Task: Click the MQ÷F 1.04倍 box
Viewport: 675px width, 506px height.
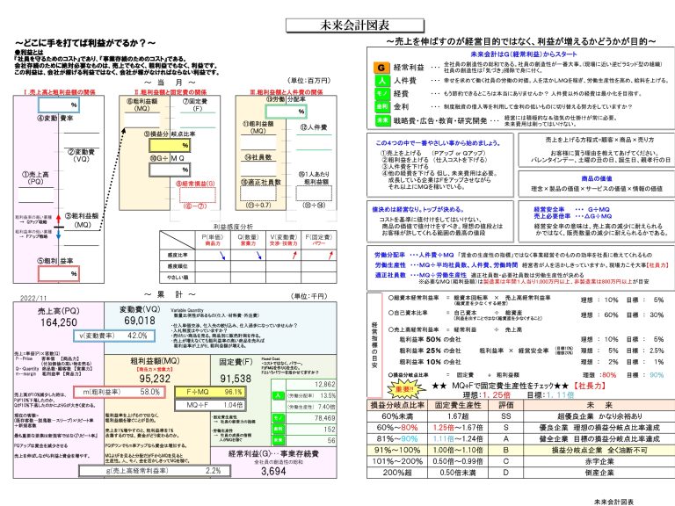Action: coord(210,405)
